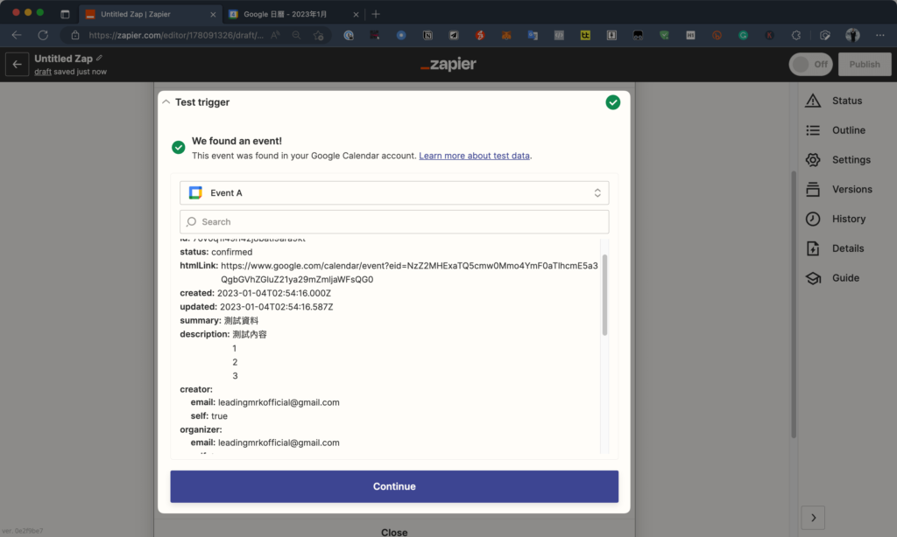
Task: Open the Grammarly green extension icon
Action: 743,35
